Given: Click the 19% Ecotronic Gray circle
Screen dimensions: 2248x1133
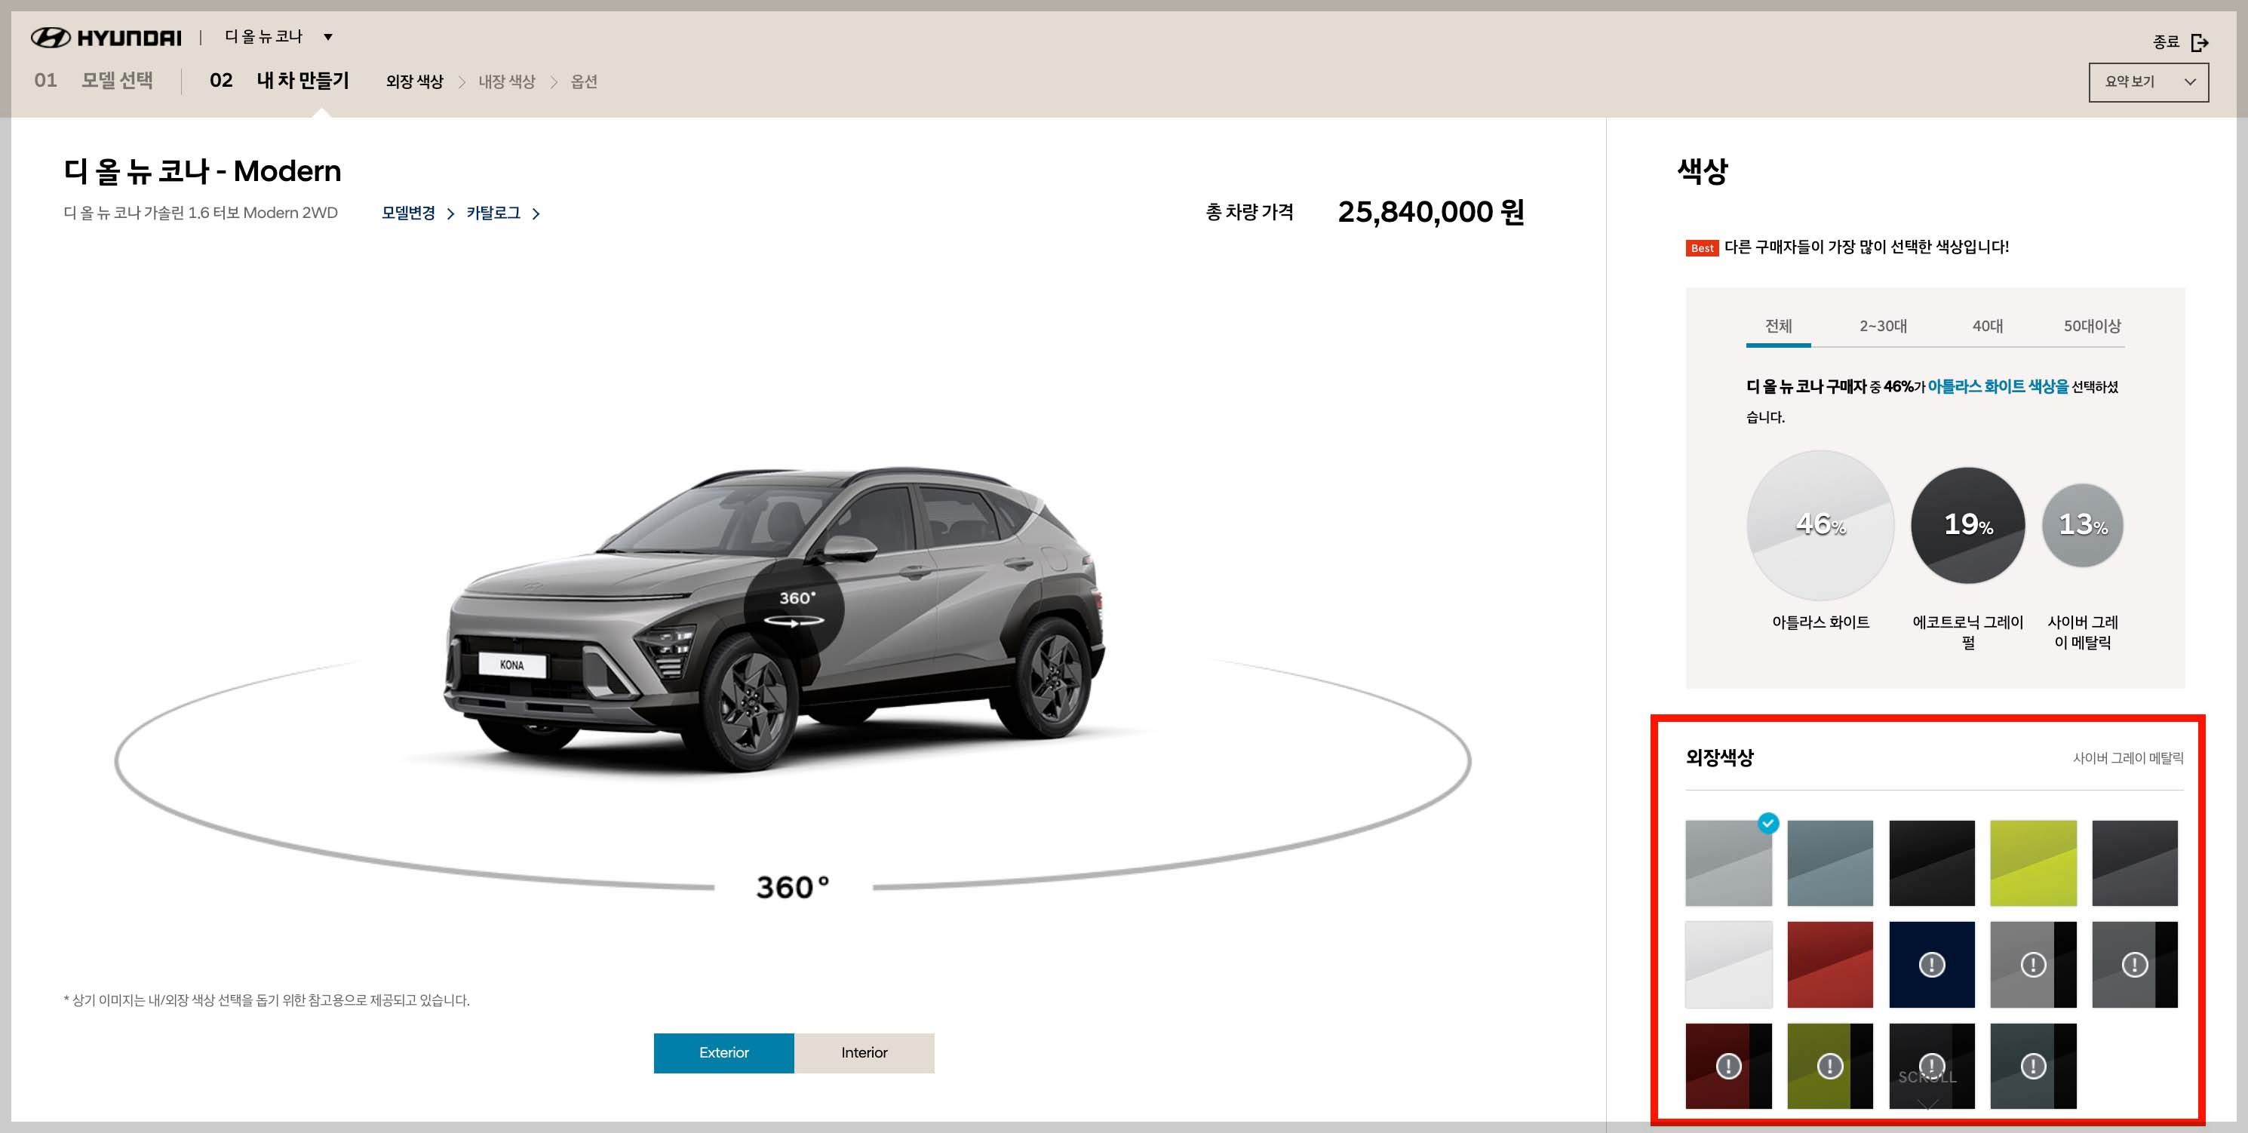Looking at the screenshot, I should pos(1967,524).
